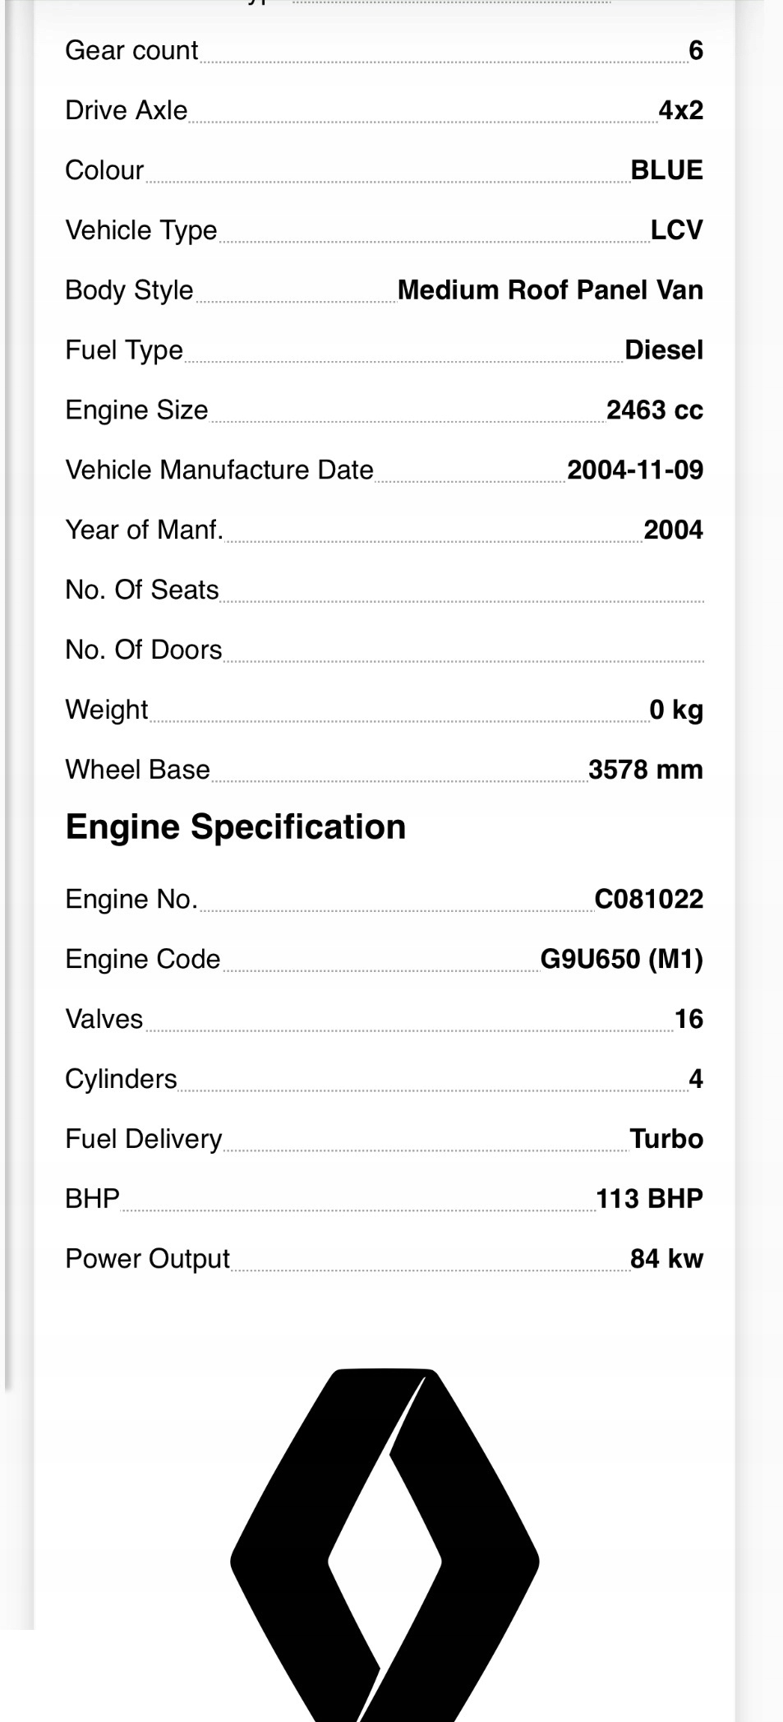Screen dimensions: 783x1722
Task: Select the 113 BHP value
Action: click(650, 1199)
